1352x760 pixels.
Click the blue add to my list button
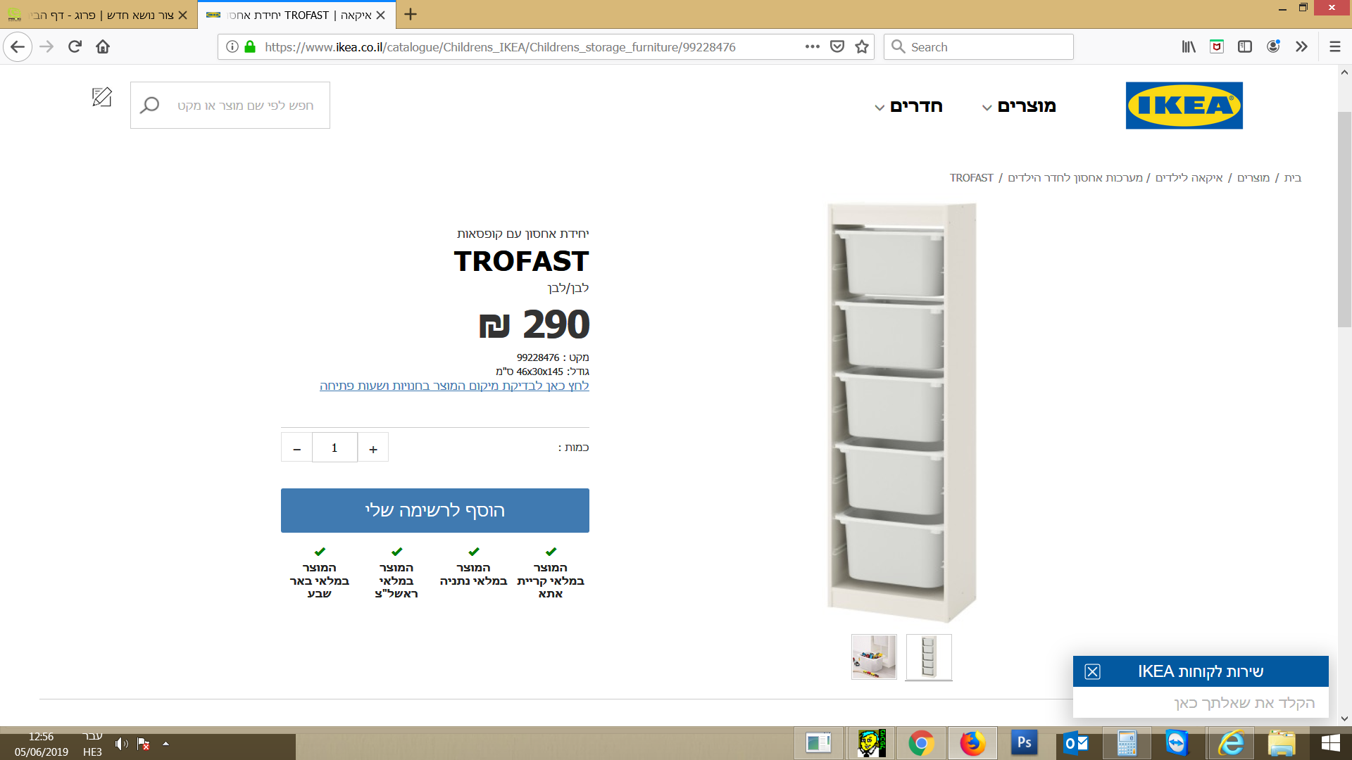435,511
